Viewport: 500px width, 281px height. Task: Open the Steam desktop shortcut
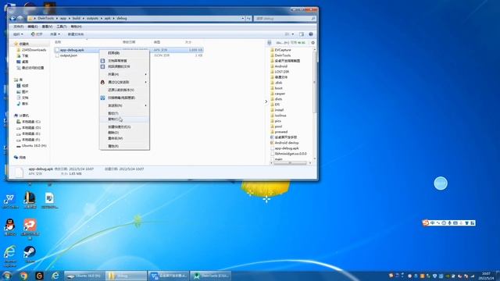[30, 254]
